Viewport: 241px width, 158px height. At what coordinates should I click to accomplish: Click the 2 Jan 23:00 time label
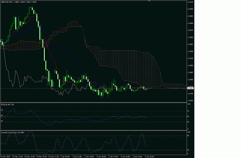(x=150, y=156)
